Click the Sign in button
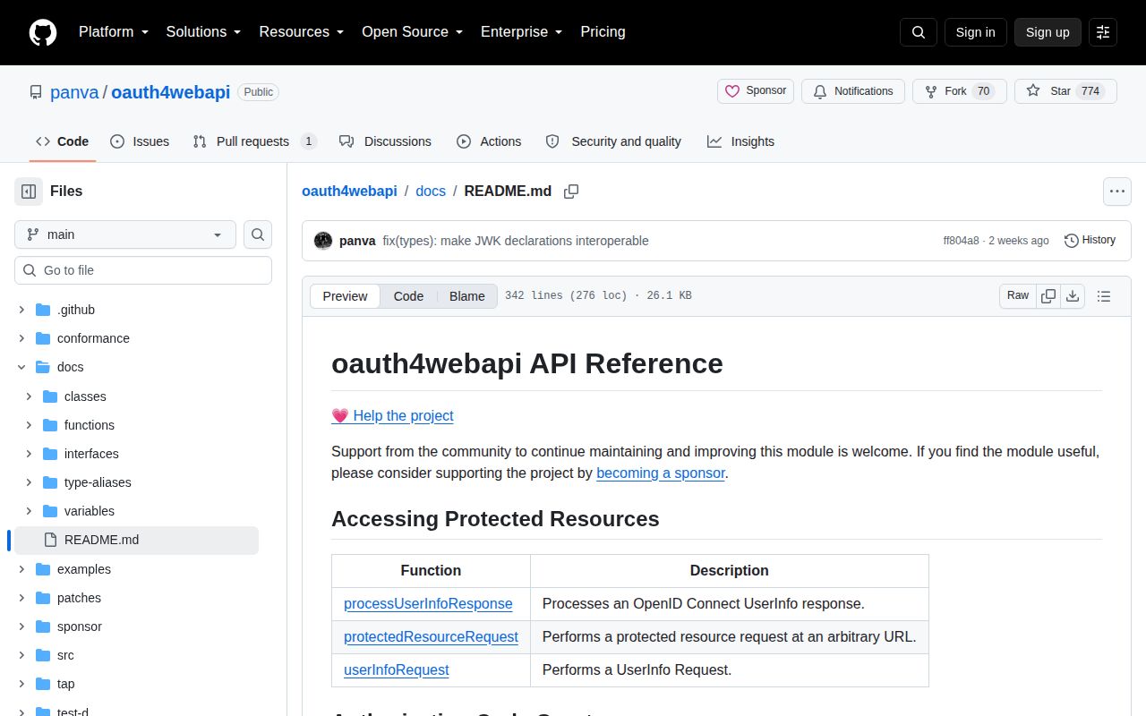 coord(975,32)
